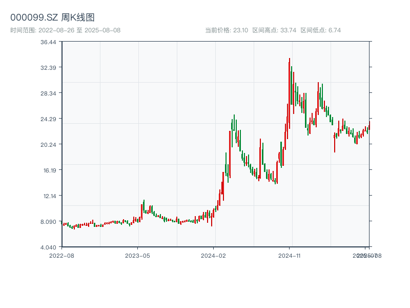Click x-axis label 2024-02
Image resolution: width=410 pixels, height=308 pixels.
213,256
